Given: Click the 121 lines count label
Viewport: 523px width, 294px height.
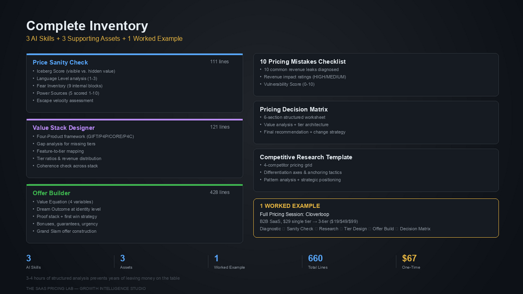Looking at the screenshot, I should [x=220, y=127].
